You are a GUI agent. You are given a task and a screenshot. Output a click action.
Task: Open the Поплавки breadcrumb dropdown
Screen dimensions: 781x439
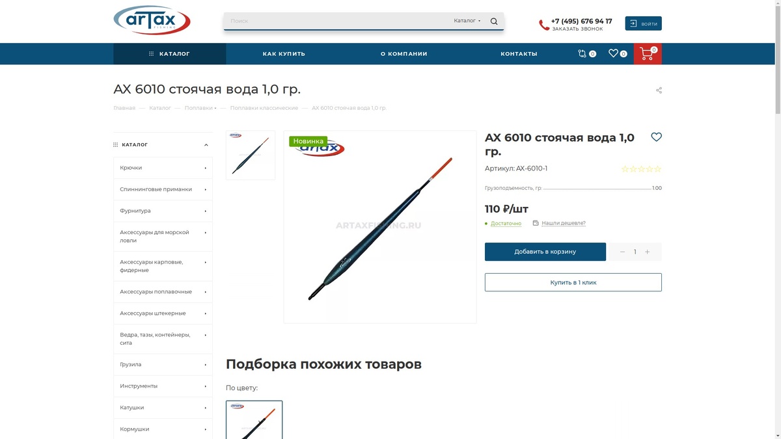click(200, 108)
